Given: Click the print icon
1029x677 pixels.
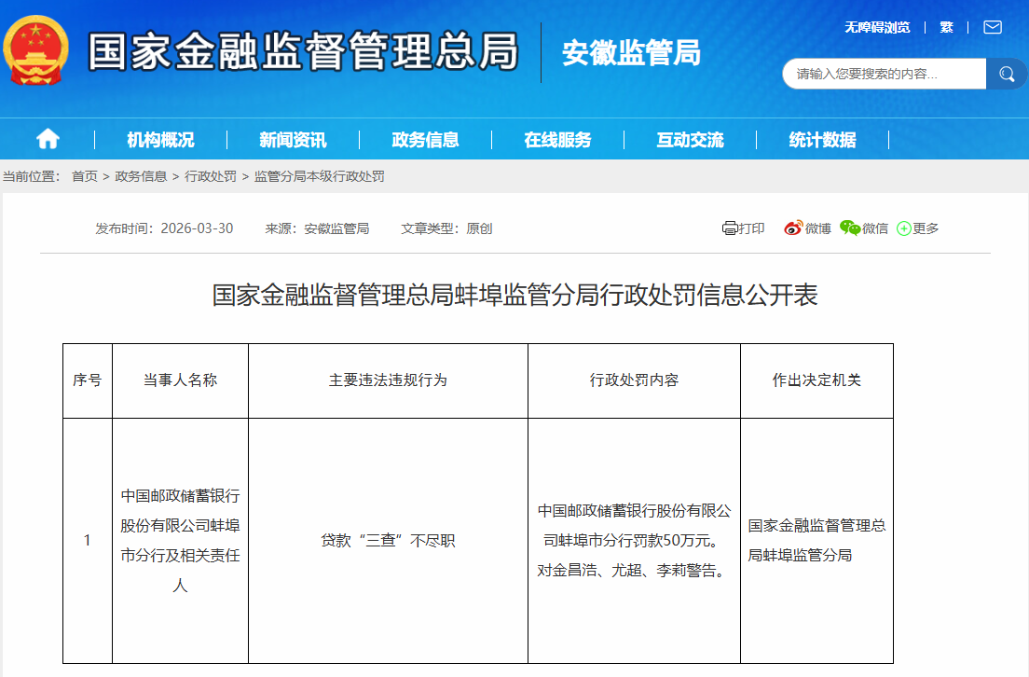Looking at the screenshot, I should pos(730,228).
